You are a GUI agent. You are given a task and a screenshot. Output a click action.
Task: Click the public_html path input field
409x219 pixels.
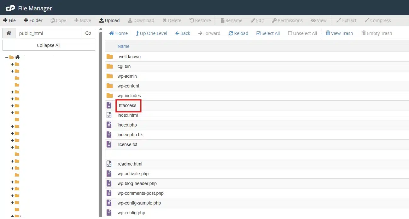click(x=48, y=33)
